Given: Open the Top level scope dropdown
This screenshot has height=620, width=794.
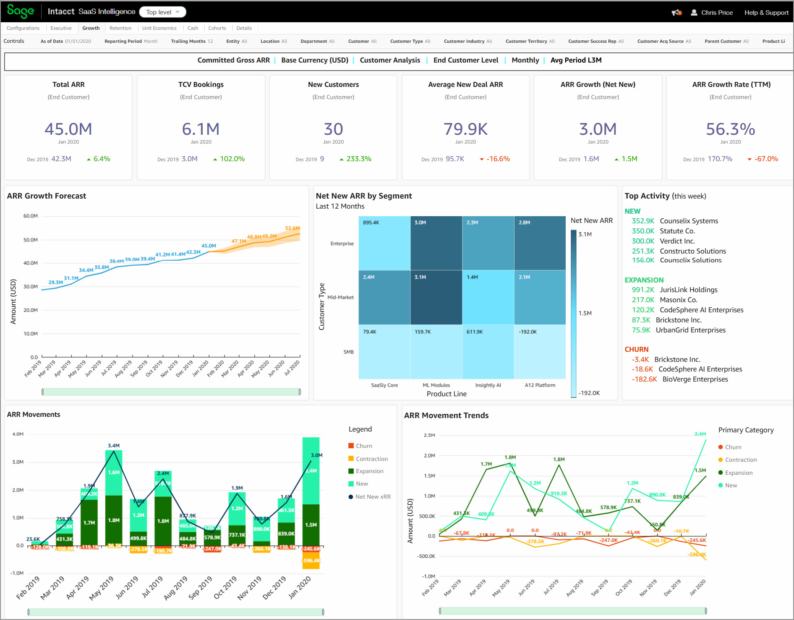Looking at the screenshot, I should 163,12.
